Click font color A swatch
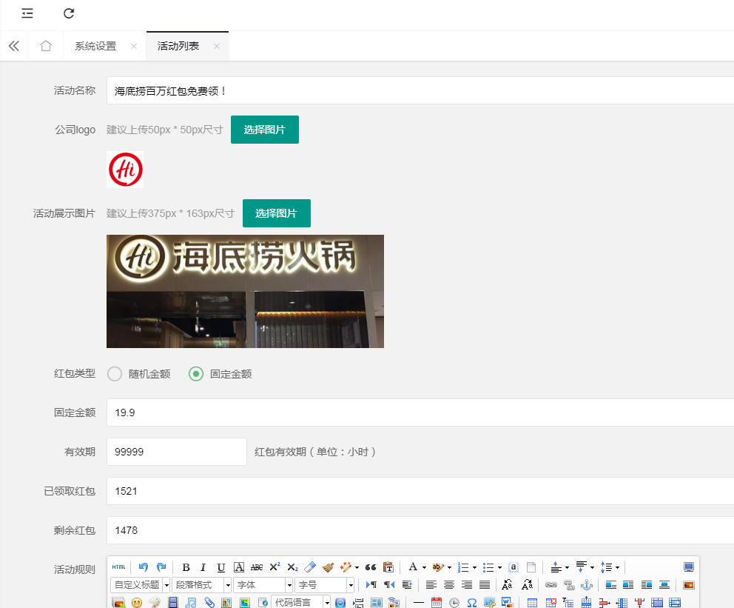 (413, 567)
